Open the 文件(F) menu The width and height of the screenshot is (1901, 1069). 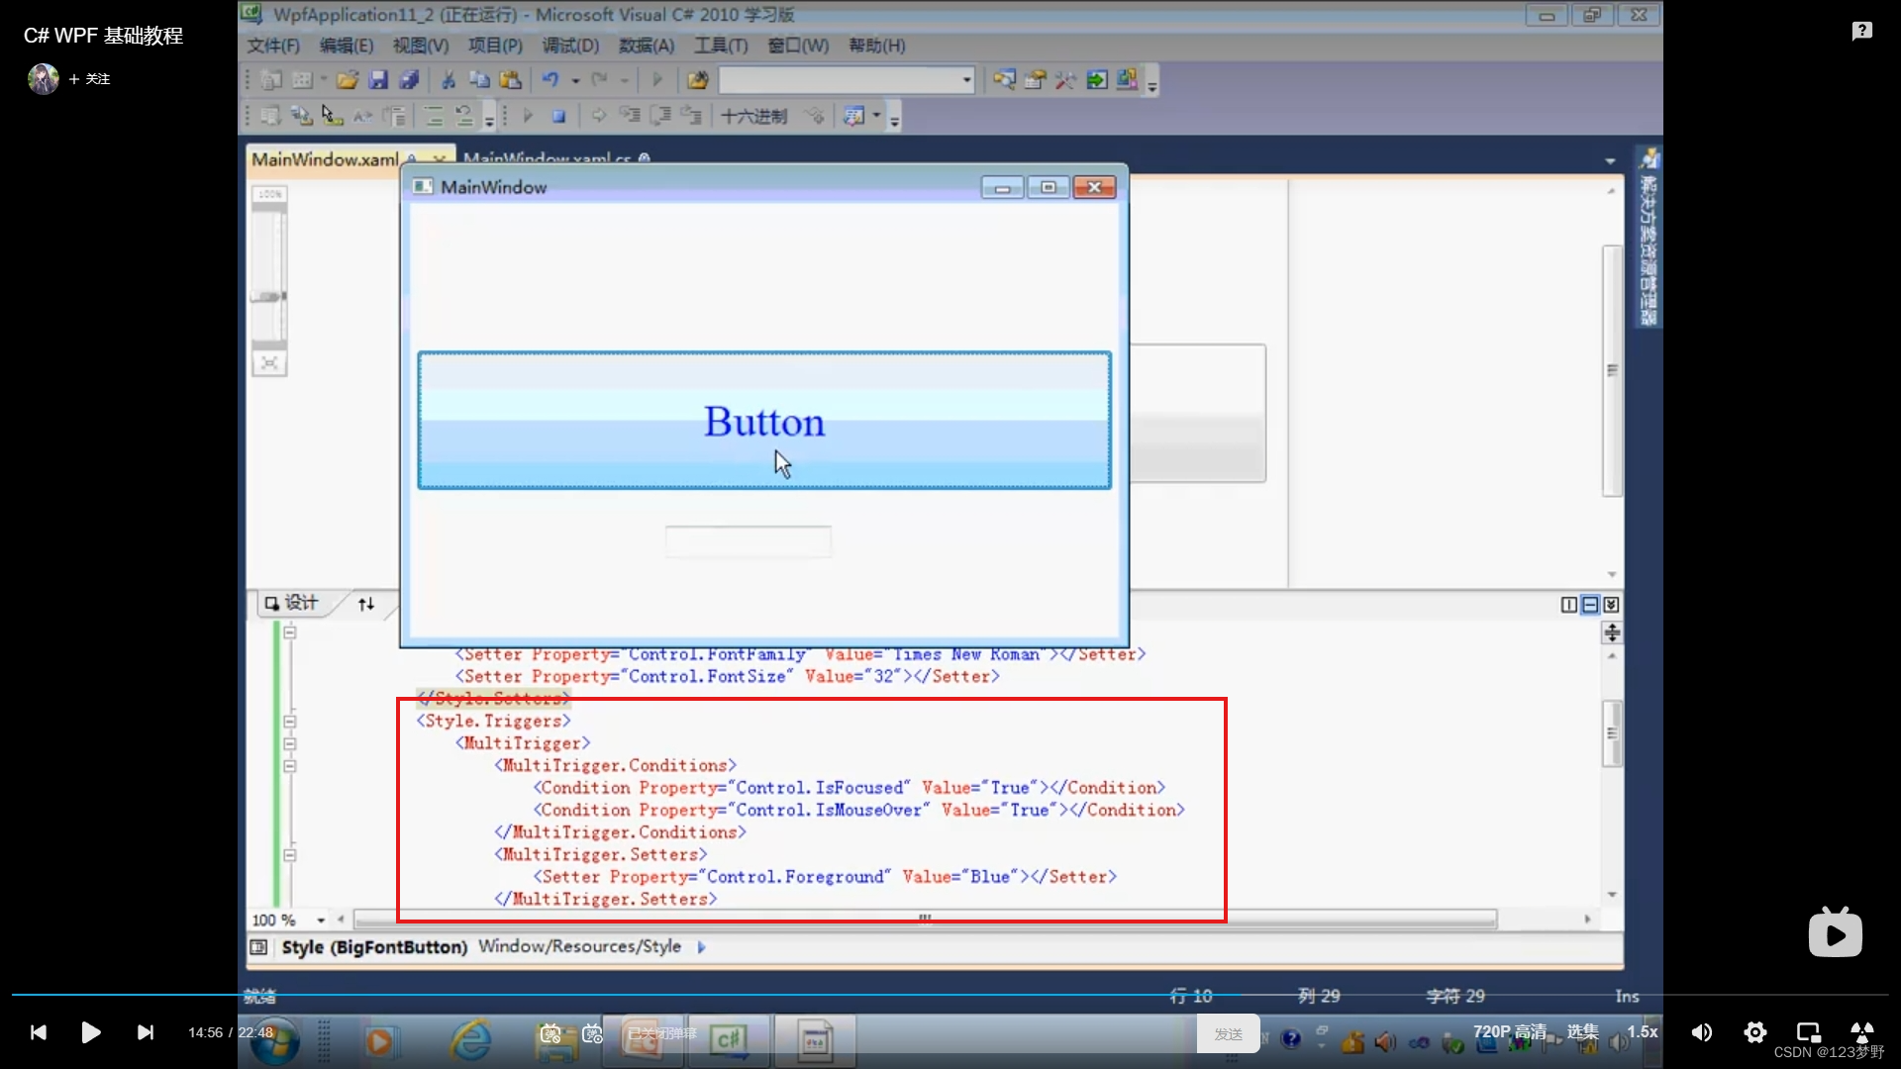coord(273,46)
